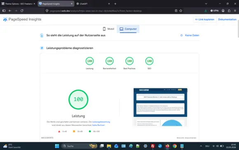The height and width of the screenshot is (150, 239).
Task: Click the SEO 100 score gauge
Action: point(149,61)
